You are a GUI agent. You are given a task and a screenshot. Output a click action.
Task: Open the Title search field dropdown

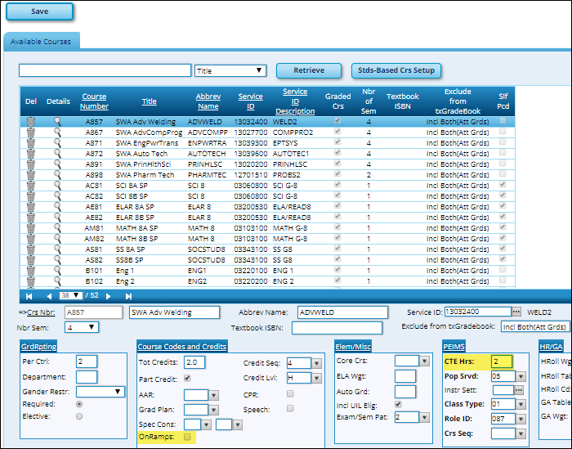[x=229, y=71]
